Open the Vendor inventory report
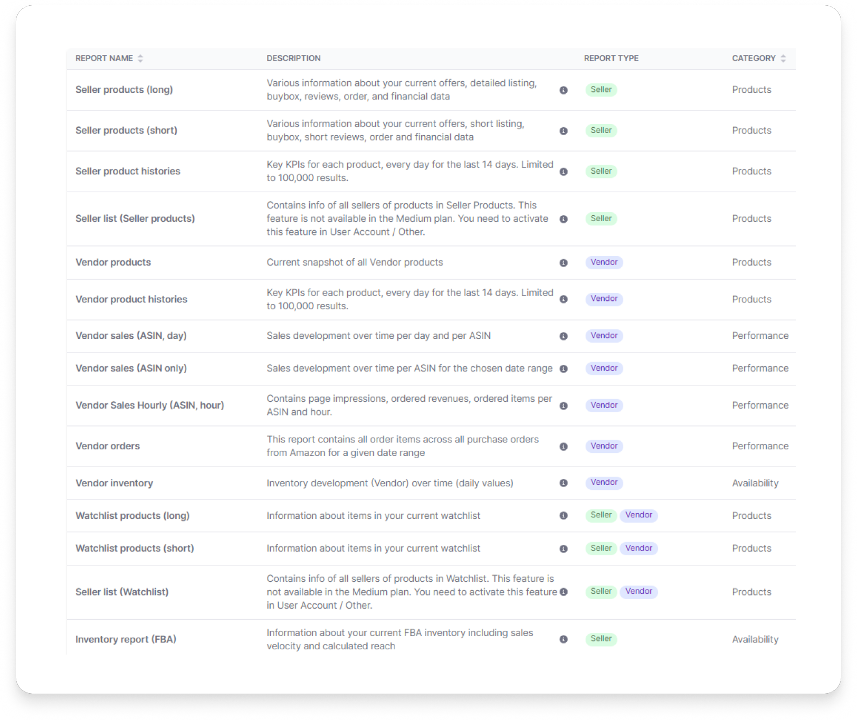 pos(114,483)
